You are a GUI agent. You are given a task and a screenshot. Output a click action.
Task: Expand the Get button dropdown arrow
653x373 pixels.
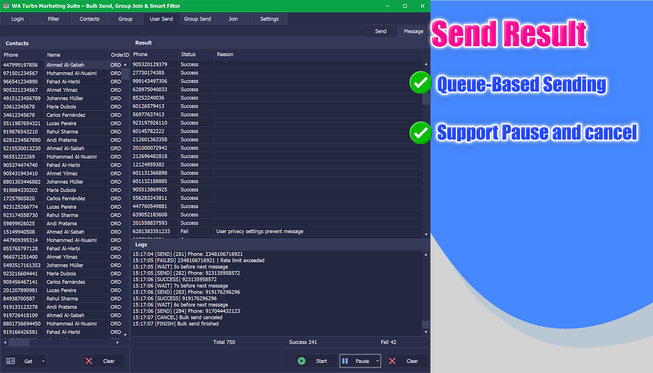[x=43, y=361]
